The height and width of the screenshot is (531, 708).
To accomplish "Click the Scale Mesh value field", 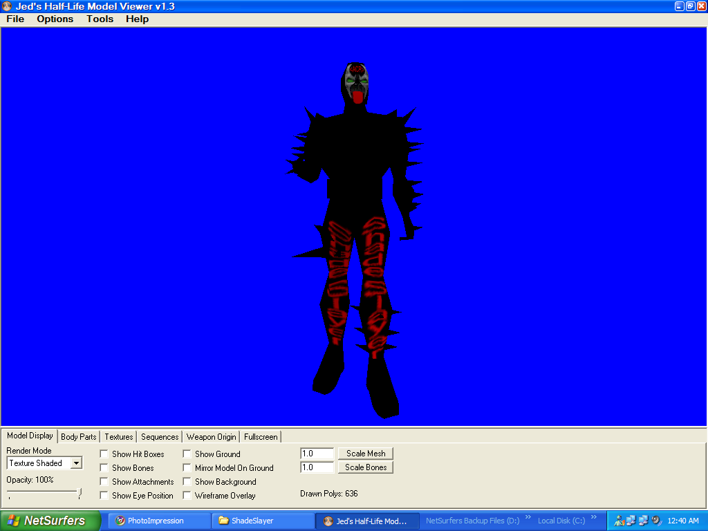I will tap(317, 454).
